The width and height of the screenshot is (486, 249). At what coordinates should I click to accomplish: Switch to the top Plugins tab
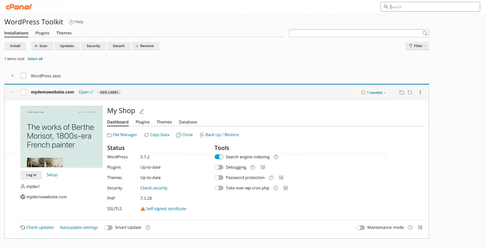click(x=42, y=33)
